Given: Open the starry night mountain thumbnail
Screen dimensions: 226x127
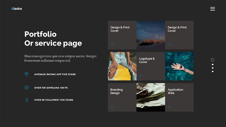Looking at the screenshot, I should point(151,35).
